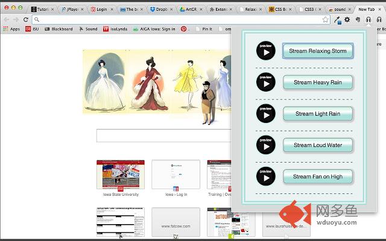The height and width of the screenshot is (241, 386).
Task: Click Stream Relaxing Storm button
Action: coord(318,51)
